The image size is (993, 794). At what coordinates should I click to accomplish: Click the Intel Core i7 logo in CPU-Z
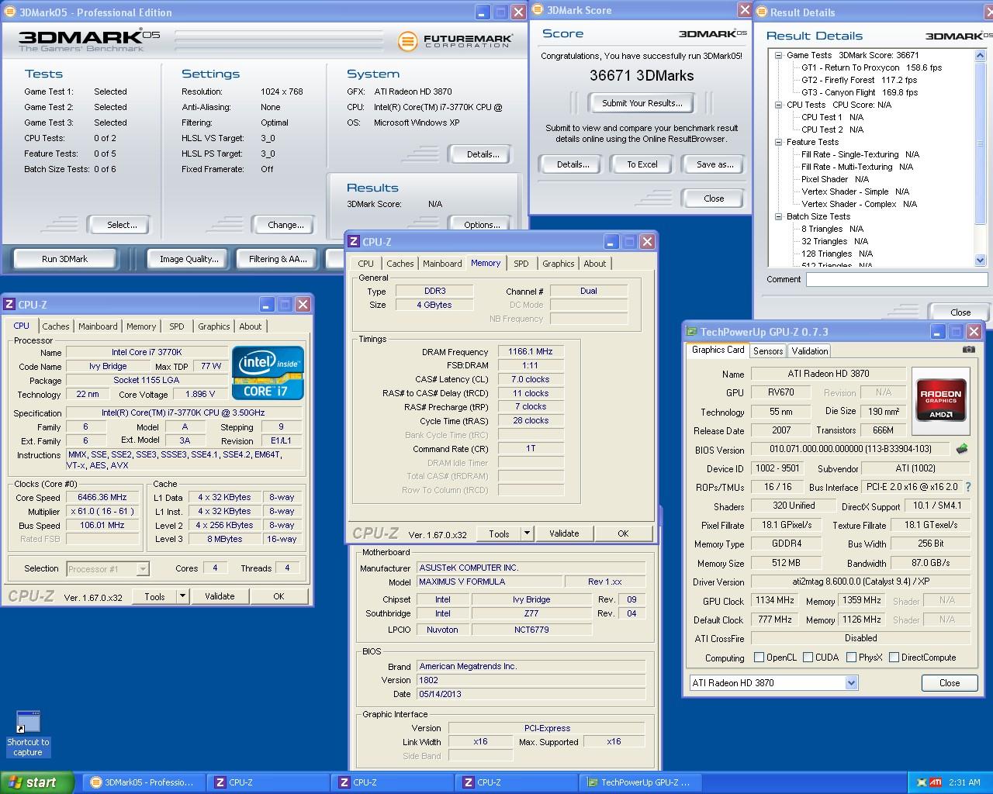pos(268,374)
